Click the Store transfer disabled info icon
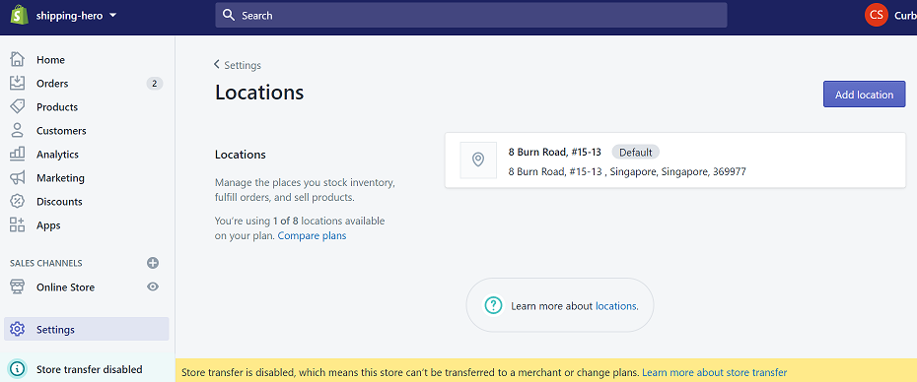This screenshot has width=917, height=382. pyautogui.click(x=18, y=368)
